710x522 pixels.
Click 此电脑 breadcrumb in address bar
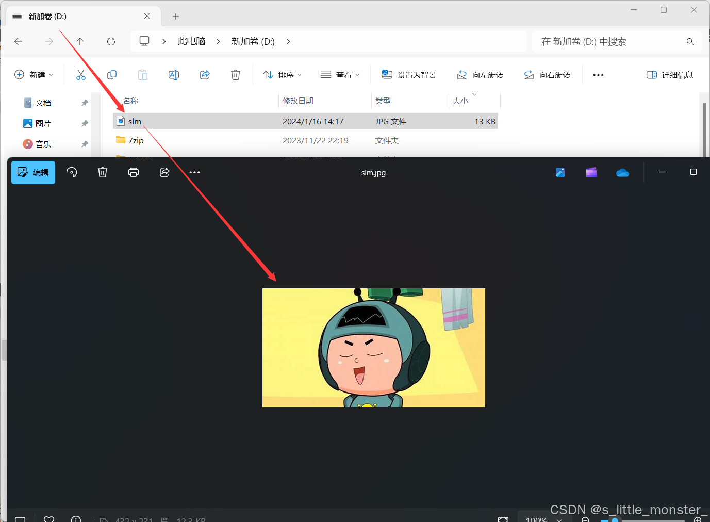(191, 41)
